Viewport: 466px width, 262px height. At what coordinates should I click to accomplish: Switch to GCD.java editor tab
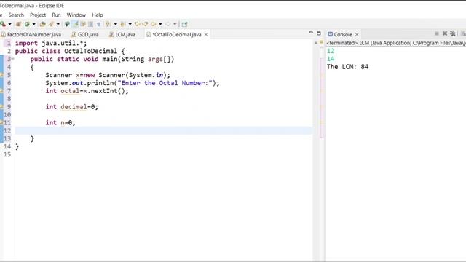point(85,34)
